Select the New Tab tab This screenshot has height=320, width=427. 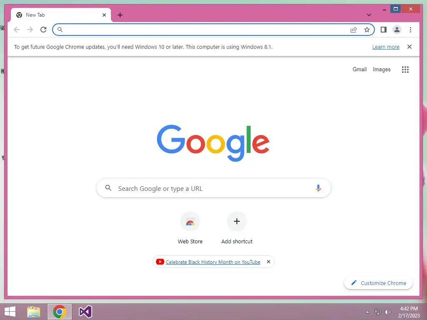61,15
